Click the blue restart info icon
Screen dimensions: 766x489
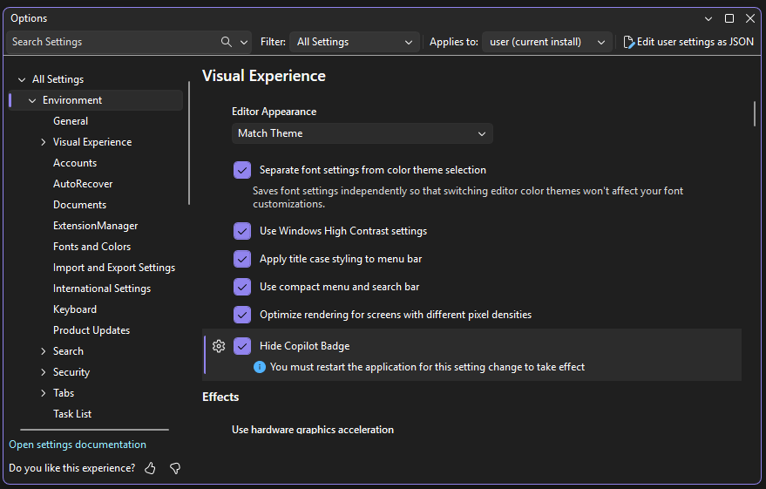260,367
